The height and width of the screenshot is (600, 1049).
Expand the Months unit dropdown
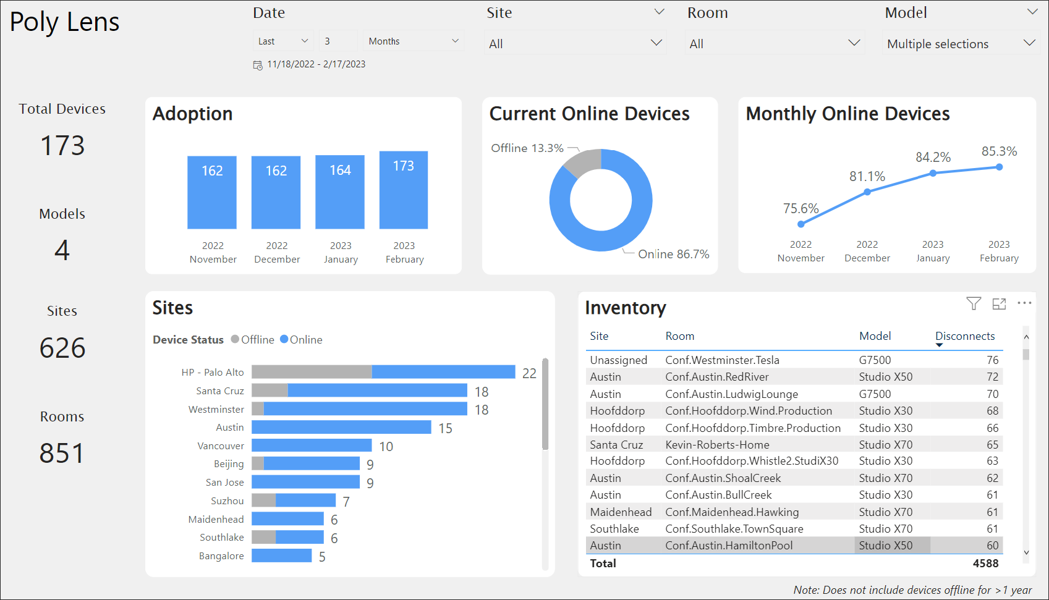(x=413, y=40)
